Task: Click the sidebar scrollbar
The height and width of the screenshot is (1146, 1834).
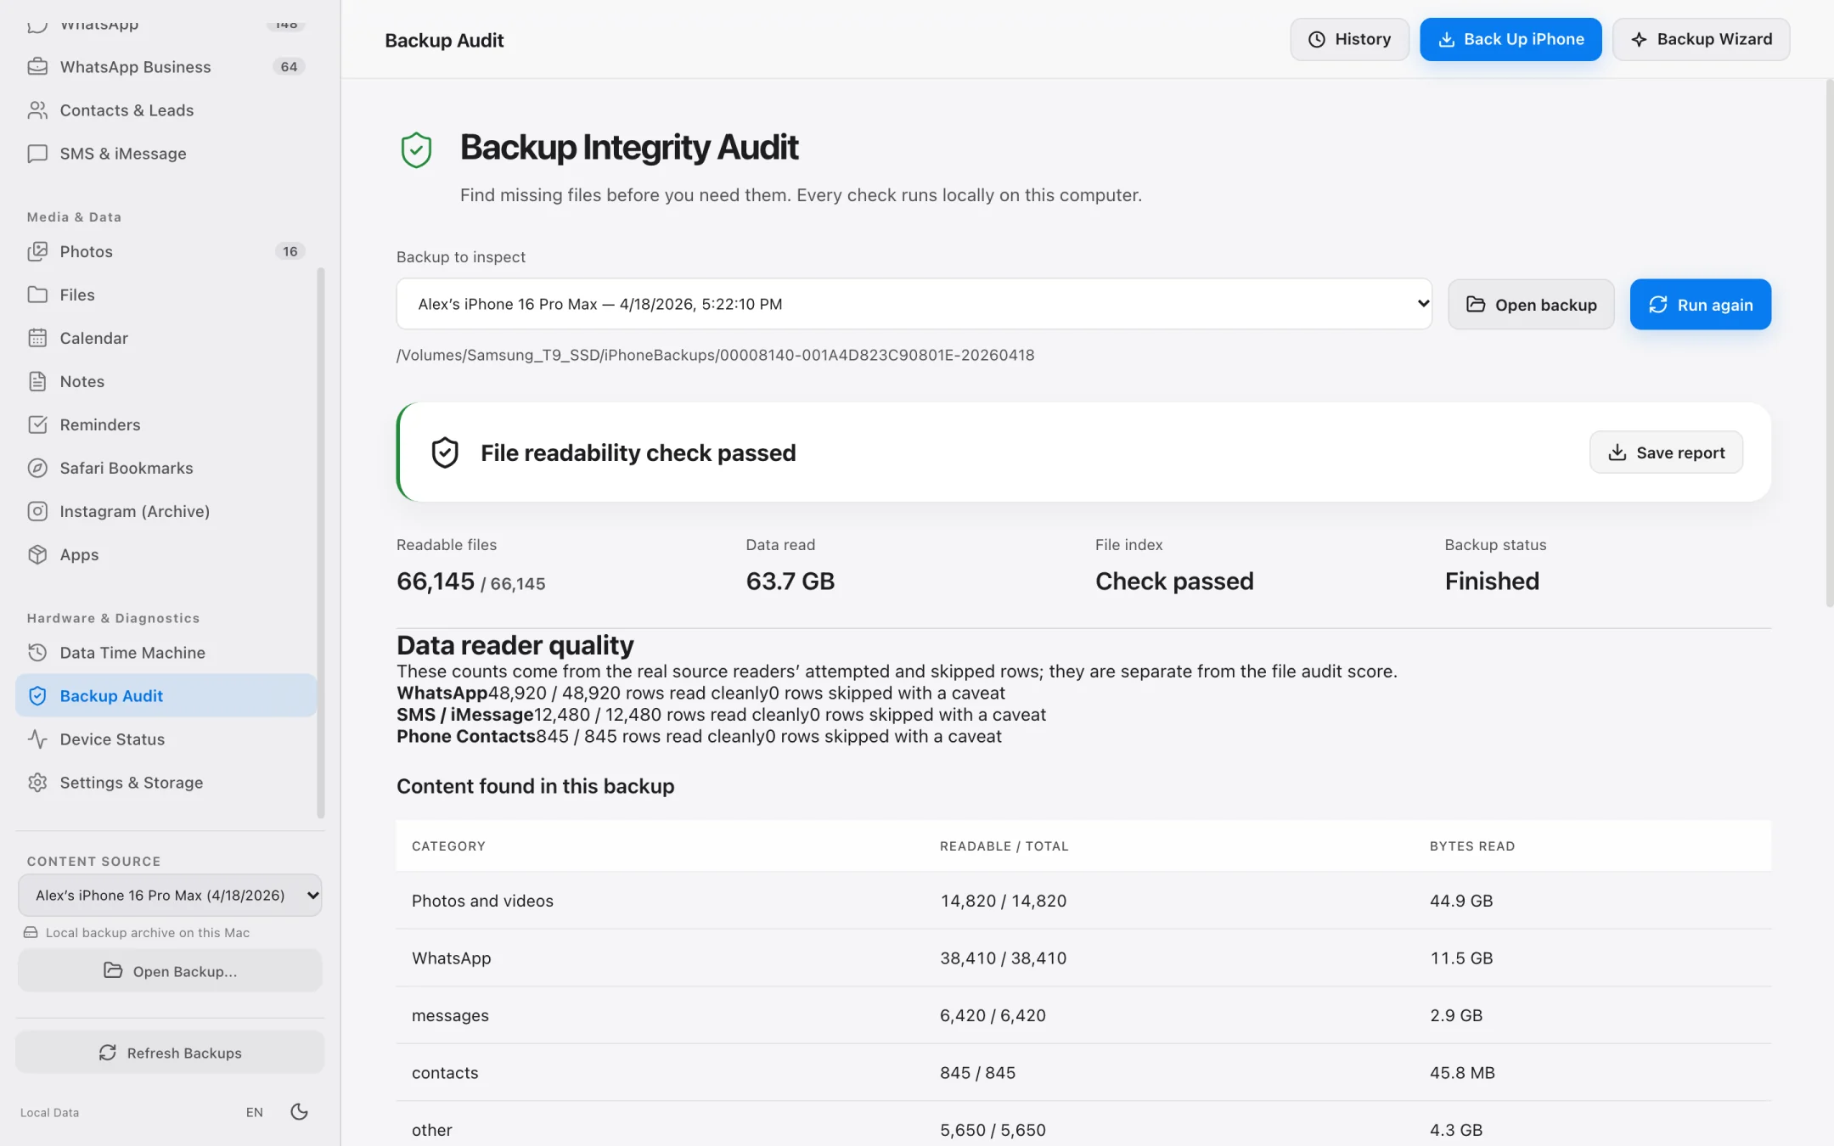Action: click(321, 543)
